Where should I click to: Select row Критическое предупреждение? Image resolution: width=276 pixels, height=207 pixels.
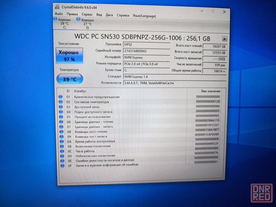(139, 97)
